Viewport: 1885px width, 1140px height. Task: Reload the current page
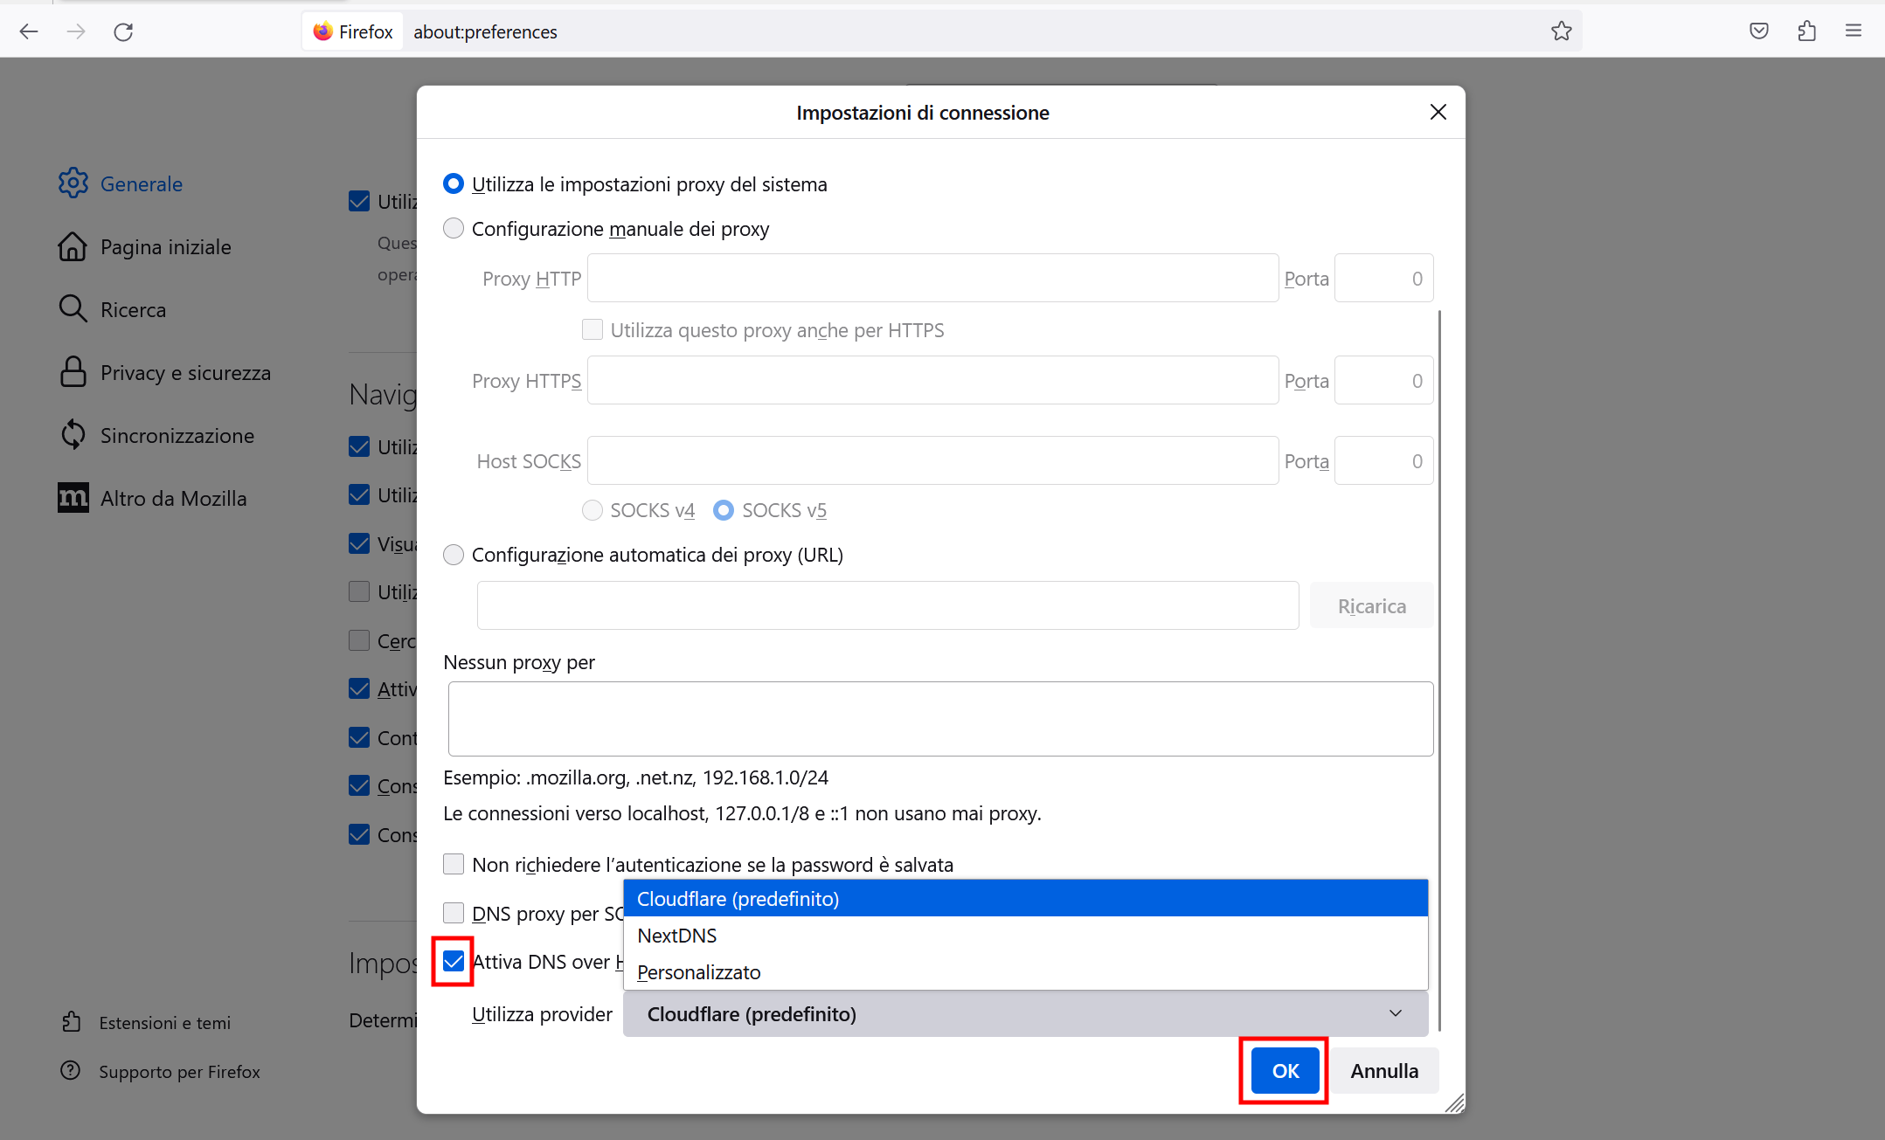pyautogui.click(x=124, y=31)
